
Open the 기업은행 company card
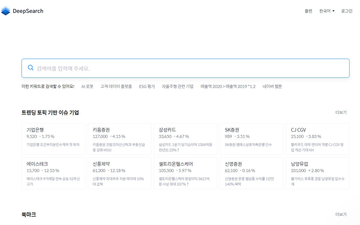coord(53,139)
